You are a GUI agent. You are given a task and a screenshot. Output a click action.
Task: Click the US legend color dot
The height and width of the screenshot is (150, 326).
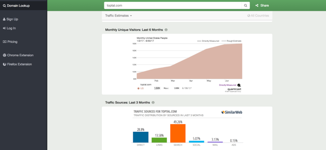tap(138, 88)
